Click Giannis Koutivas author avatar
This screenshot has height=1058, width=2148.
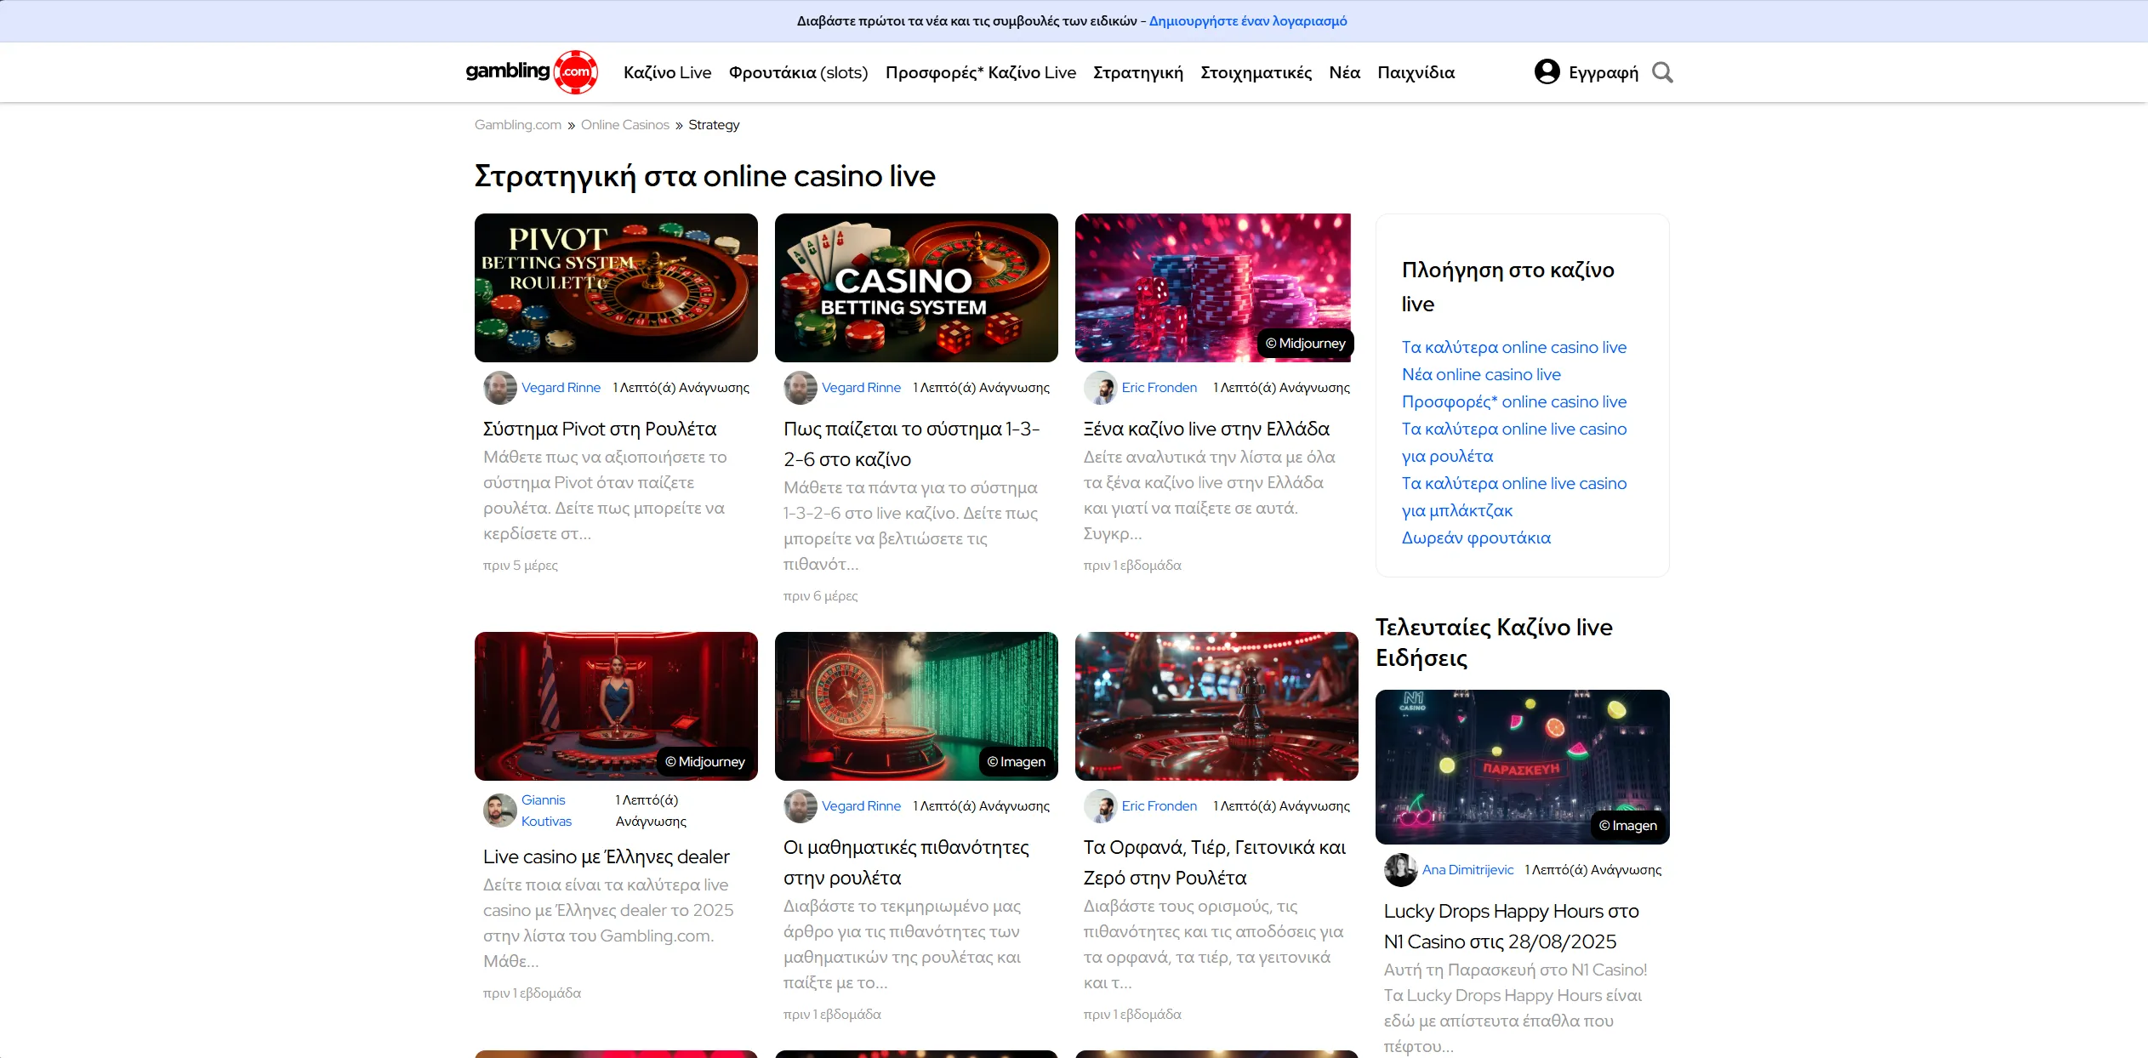500,811
